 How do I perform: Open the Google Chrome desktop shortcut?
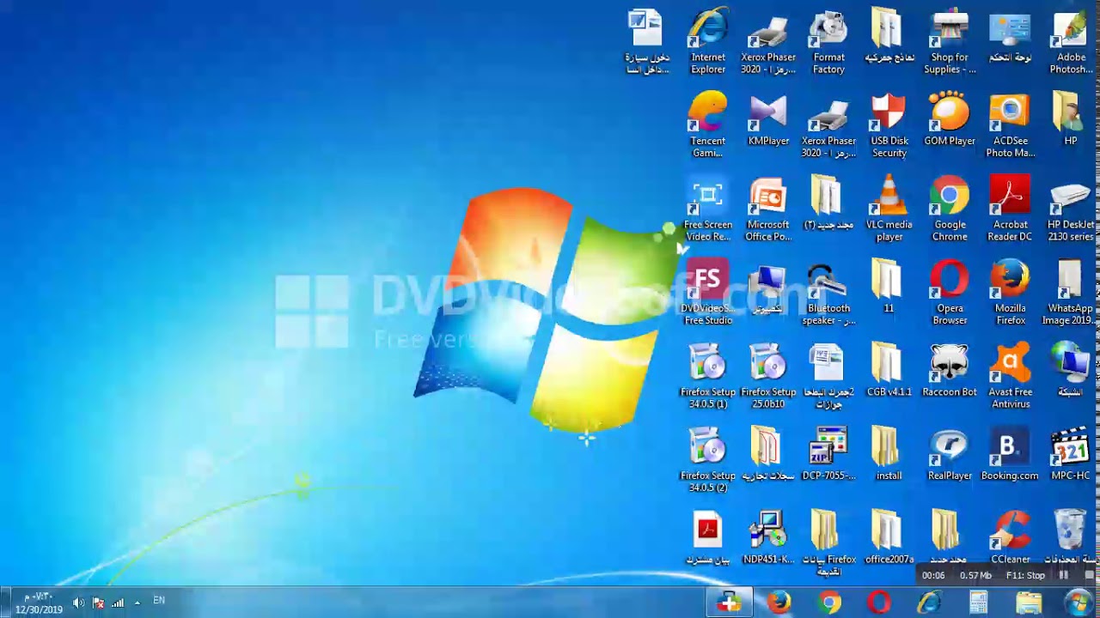tap(950, 209)
